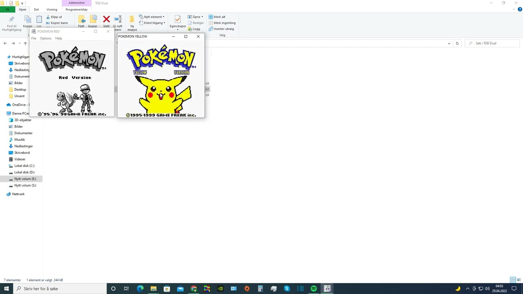Select Hurtigtilgang in navigation pane
523x294 pixels.
coord(18,57)
